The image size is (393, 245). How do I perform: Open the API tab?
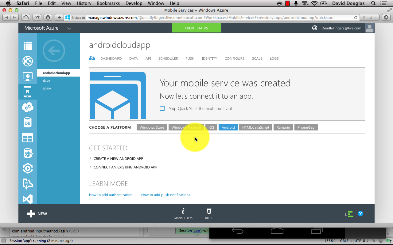(x=148, y=58)
